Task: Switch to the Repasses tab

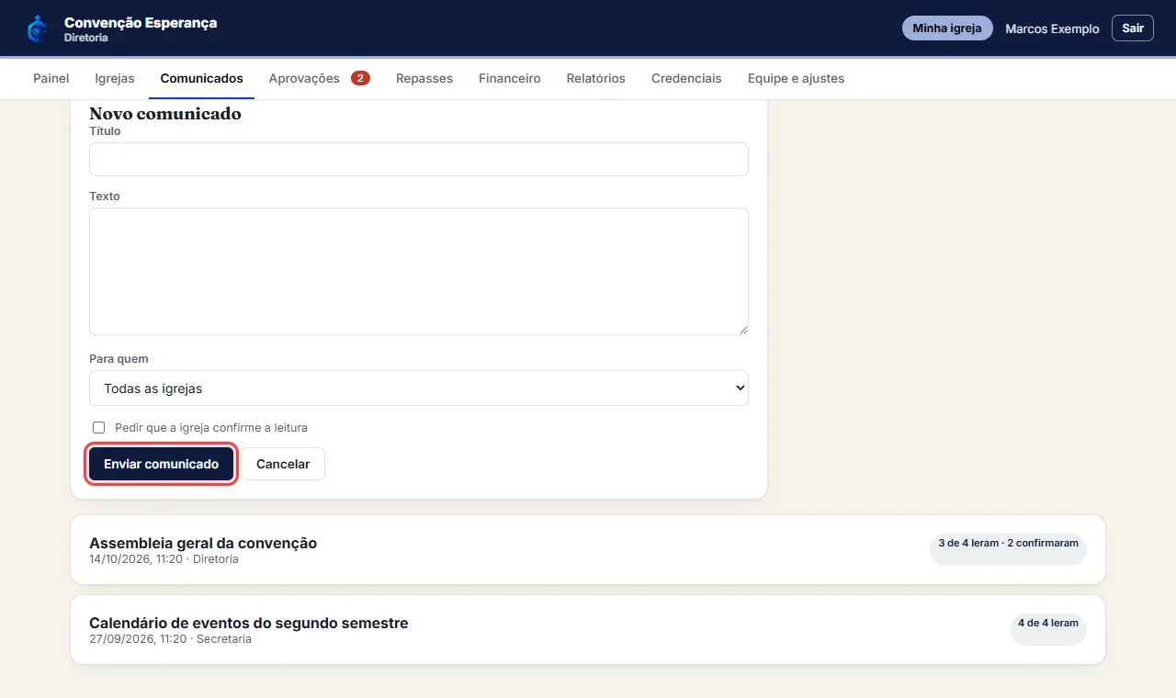Action: pyautogui.click(x=424, y=79)
